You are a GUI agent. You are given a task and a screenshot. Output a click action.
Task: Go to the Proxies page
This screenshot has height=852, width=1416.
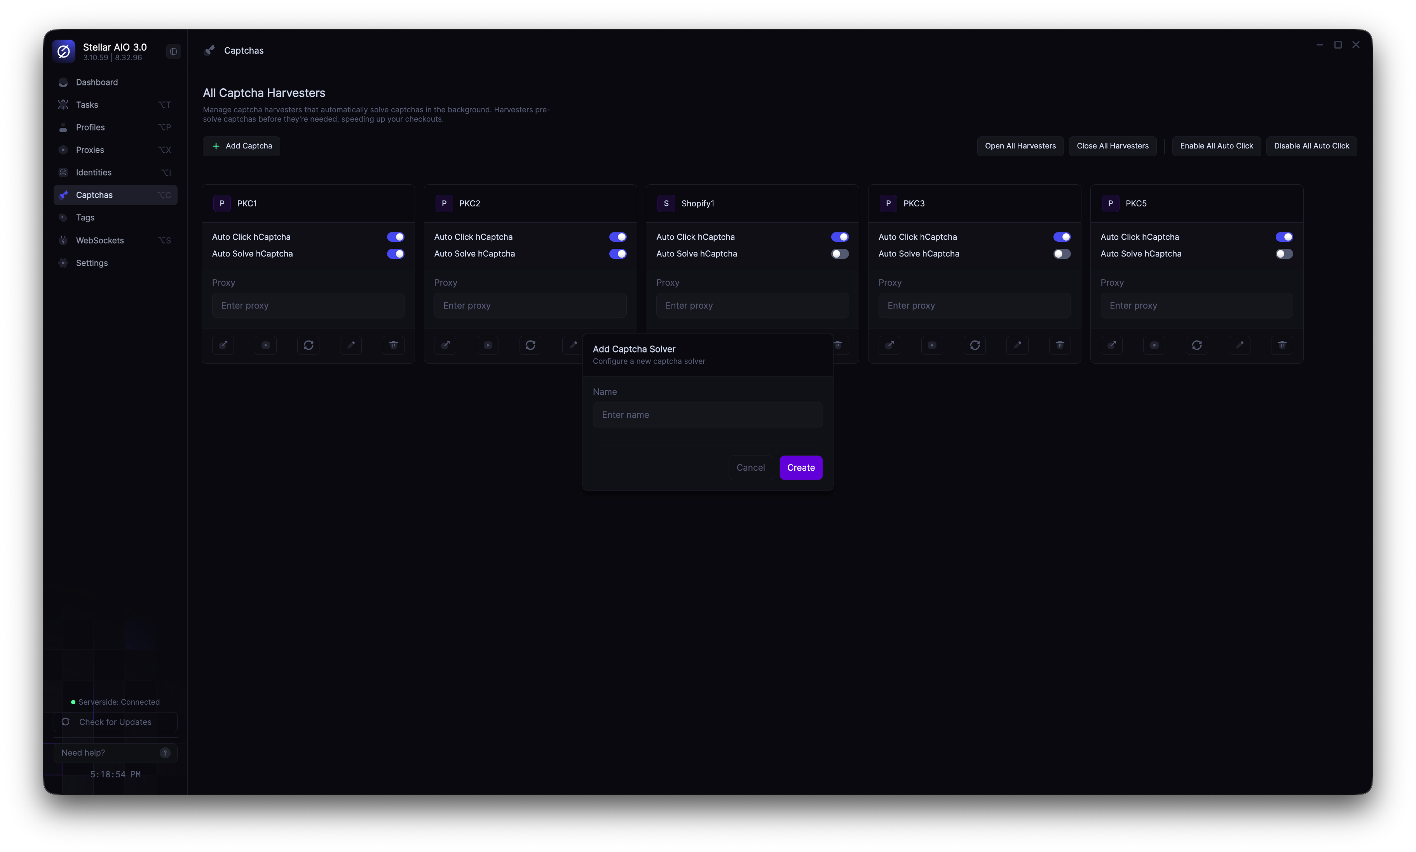[90, 150]
